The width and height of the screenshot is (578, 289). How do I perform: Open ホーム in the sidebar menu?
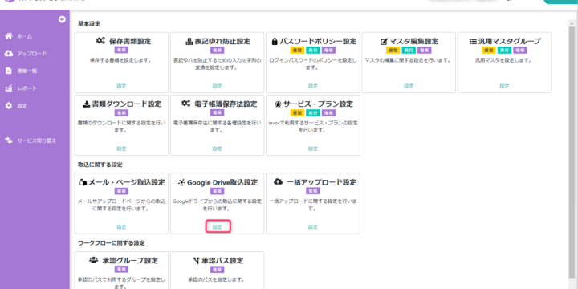[25, 36]
